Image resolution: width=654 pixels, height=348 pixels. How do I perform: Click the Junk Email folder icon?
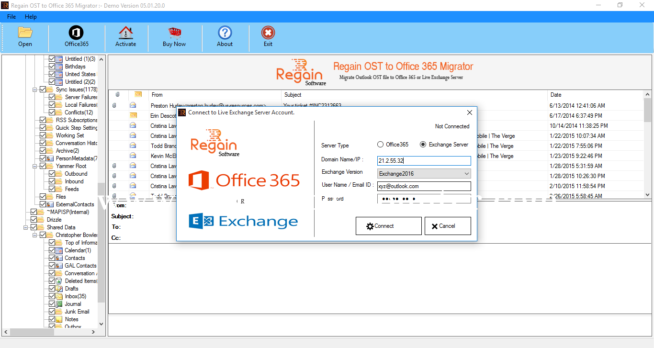[59, 312]
